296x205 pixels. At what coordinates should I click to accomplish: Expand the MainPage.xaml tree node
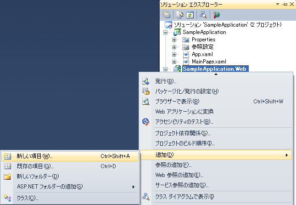click(x=174, y=62)
